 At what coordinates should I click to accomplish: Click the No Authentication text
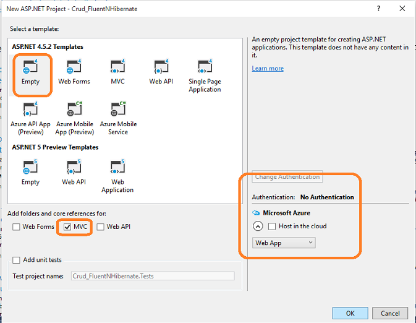click(327, 197)
